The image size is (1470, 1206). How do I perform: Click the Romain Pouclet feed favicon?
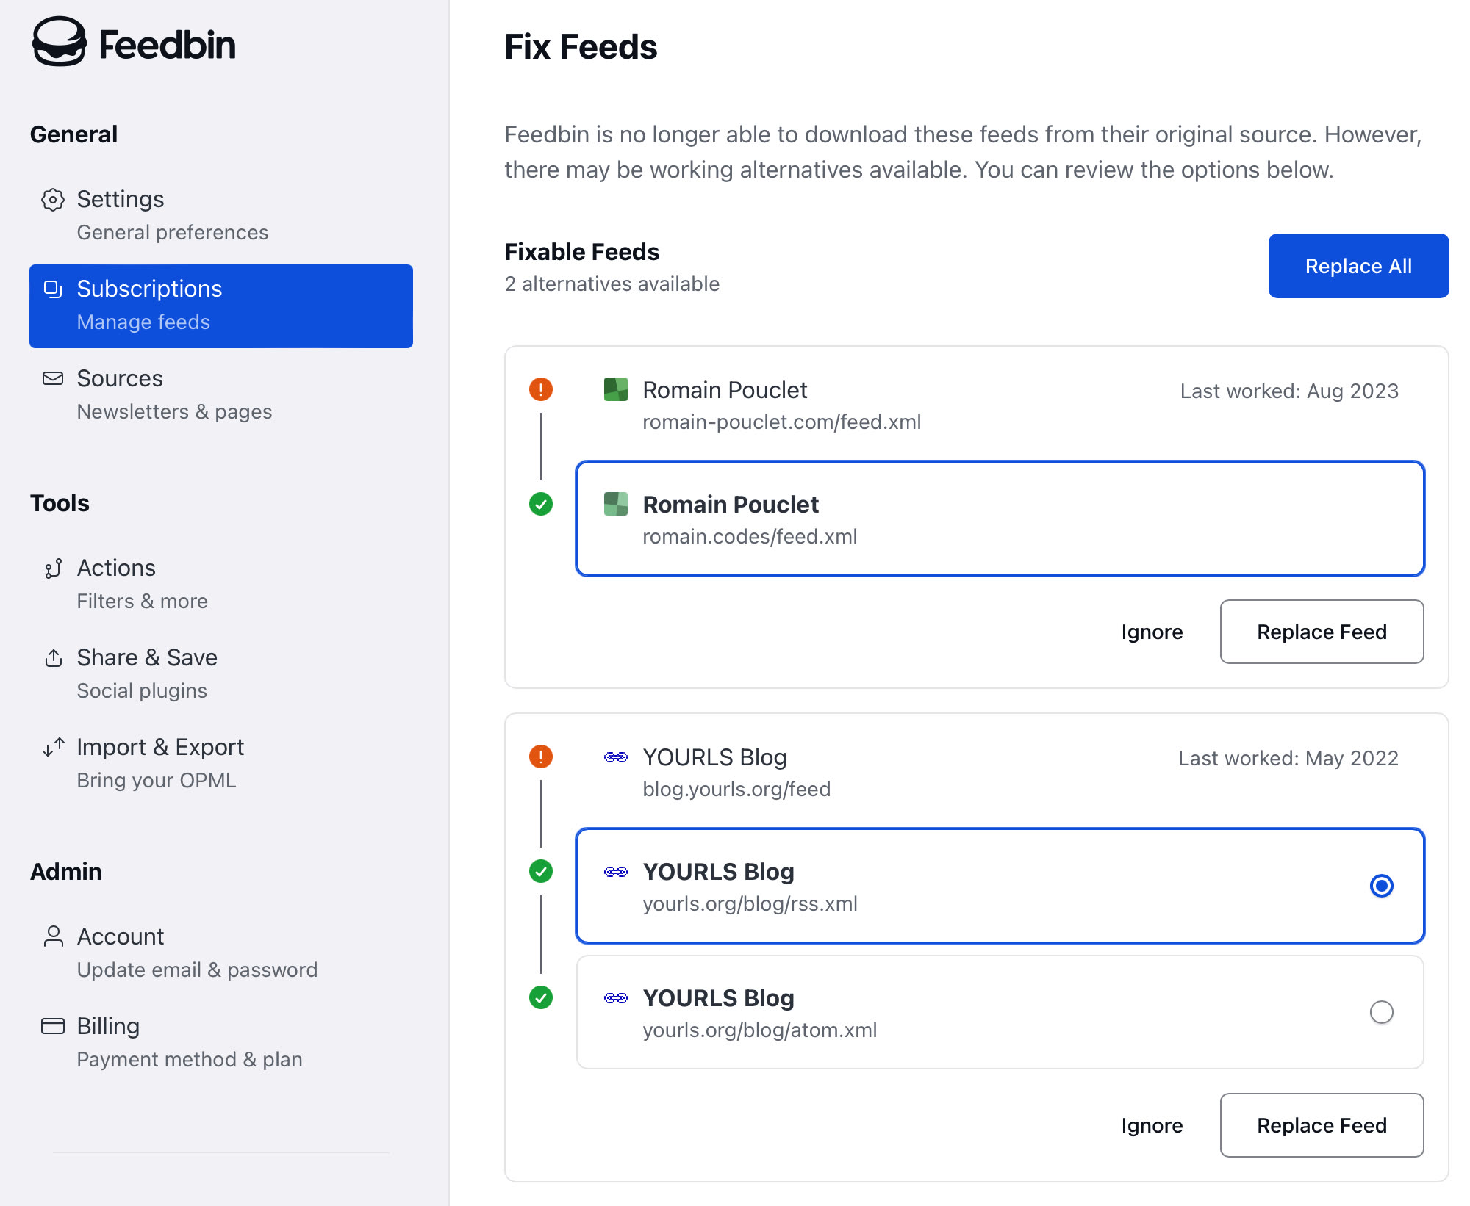617,390
